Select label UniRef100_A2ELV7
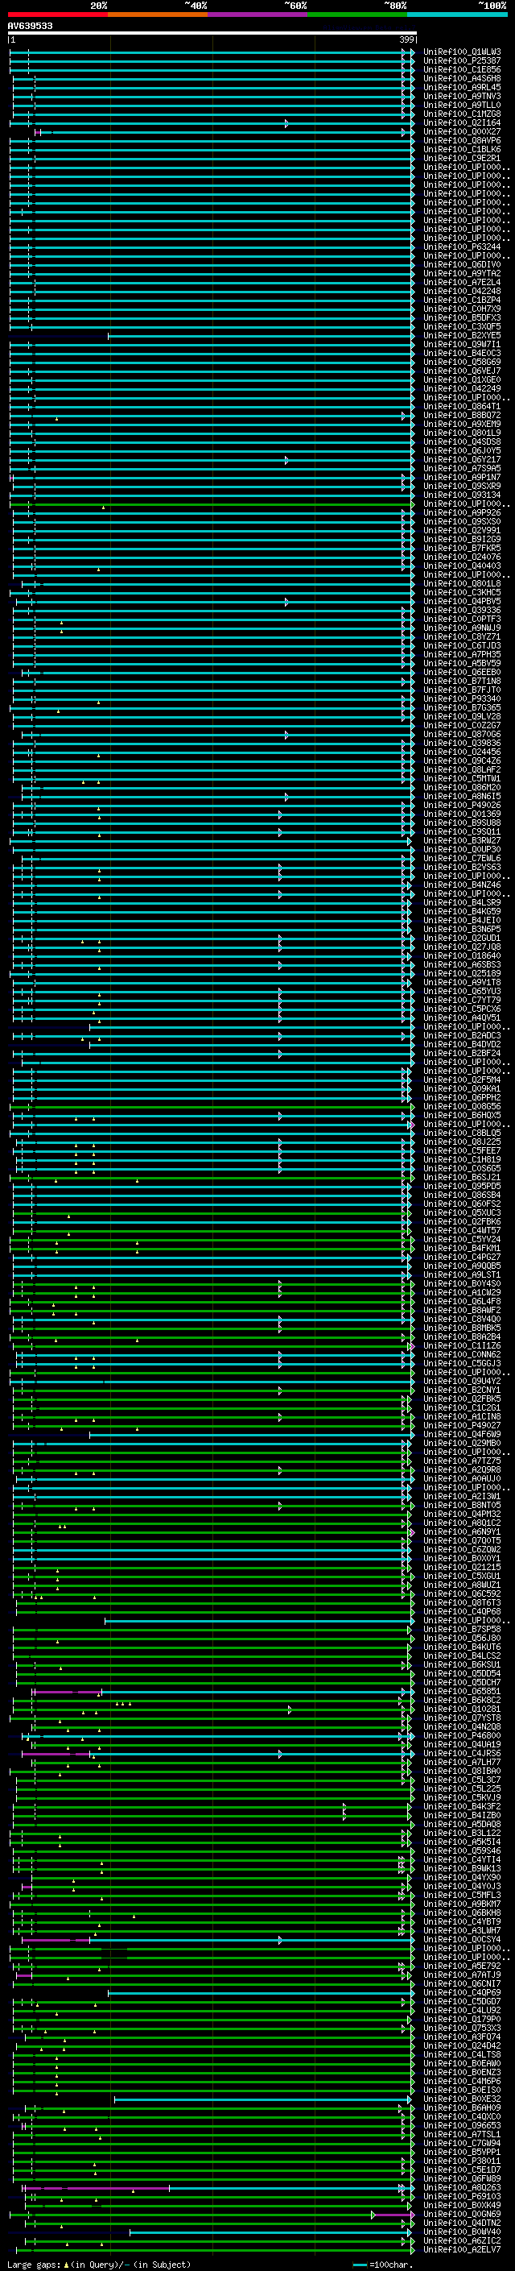 462,2249
